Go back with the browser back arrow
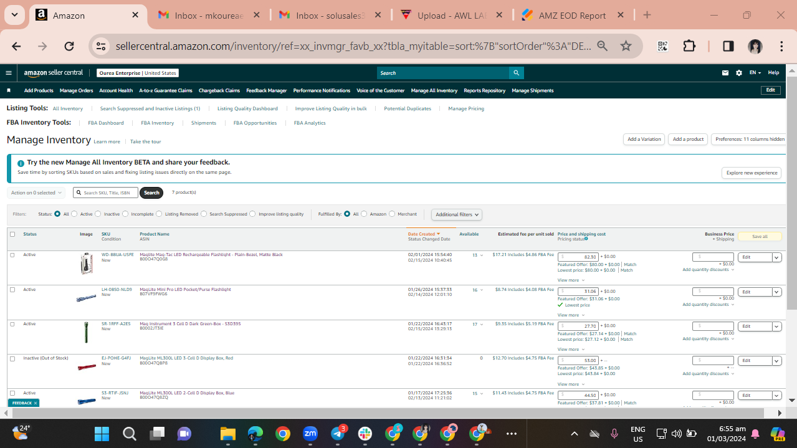 [x=16, y=46]
